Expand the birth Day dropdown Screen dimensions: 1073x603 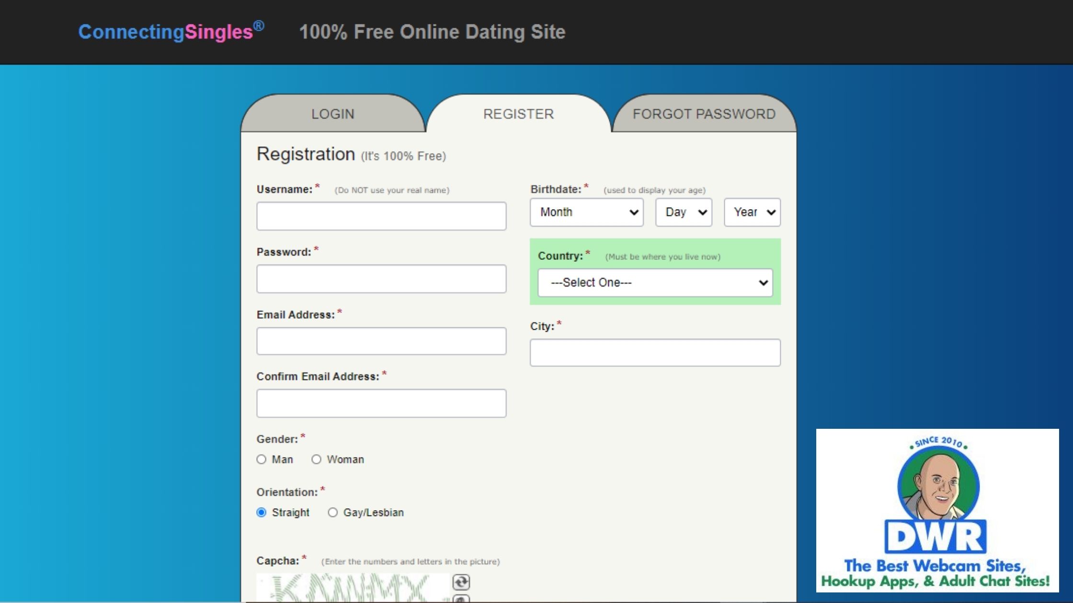(684, 212)
